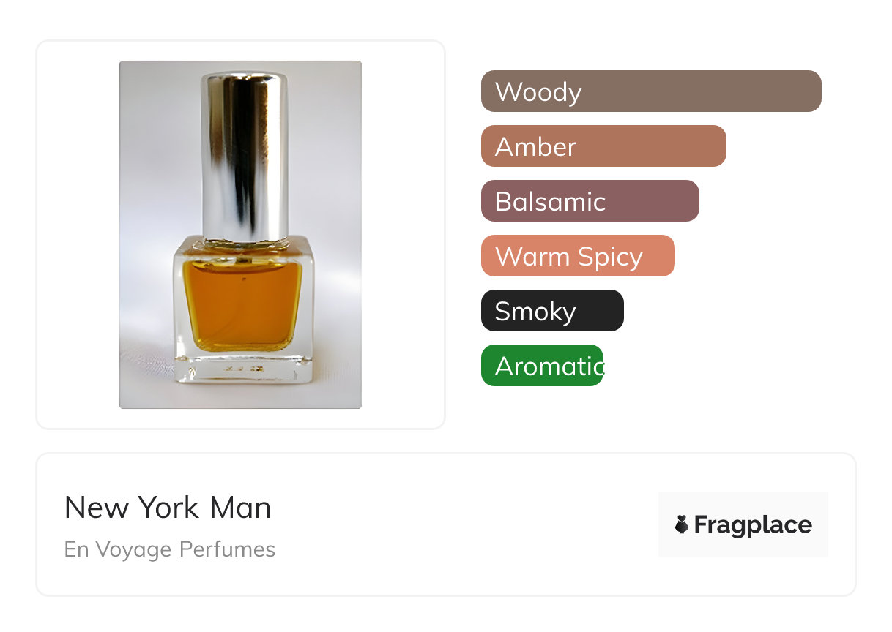Viewport: 892px width, 632px height.
Task: Click the silver cap of the bottle
Action: tap(245, 157)
